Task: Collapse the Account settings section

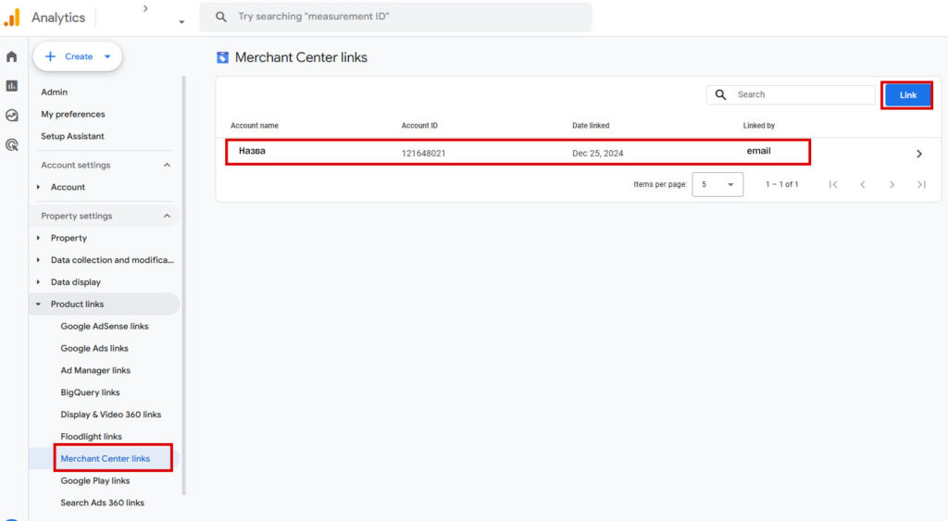Action: pyautogui.click(x=167, y=165)
